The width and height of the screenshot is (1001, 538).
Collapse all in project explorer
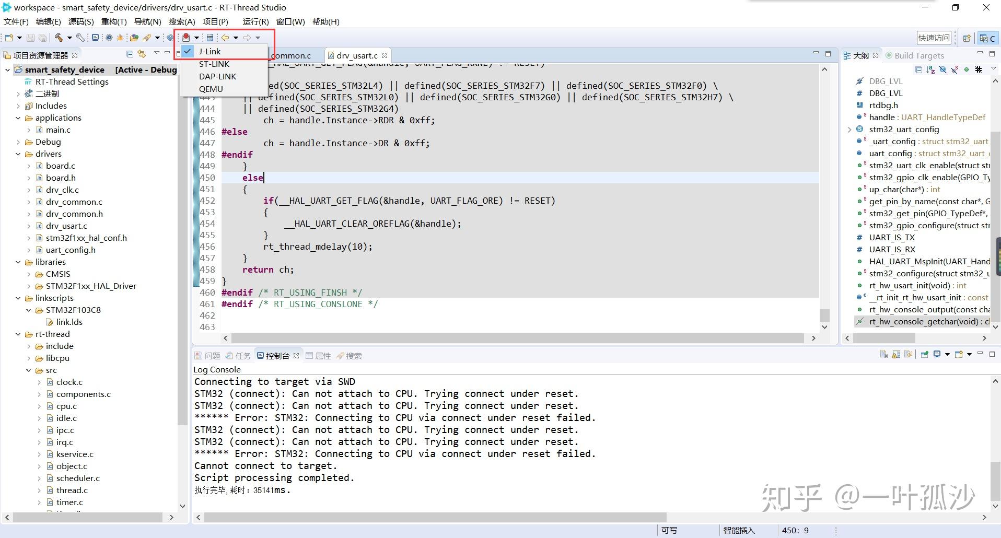[130, 54]
